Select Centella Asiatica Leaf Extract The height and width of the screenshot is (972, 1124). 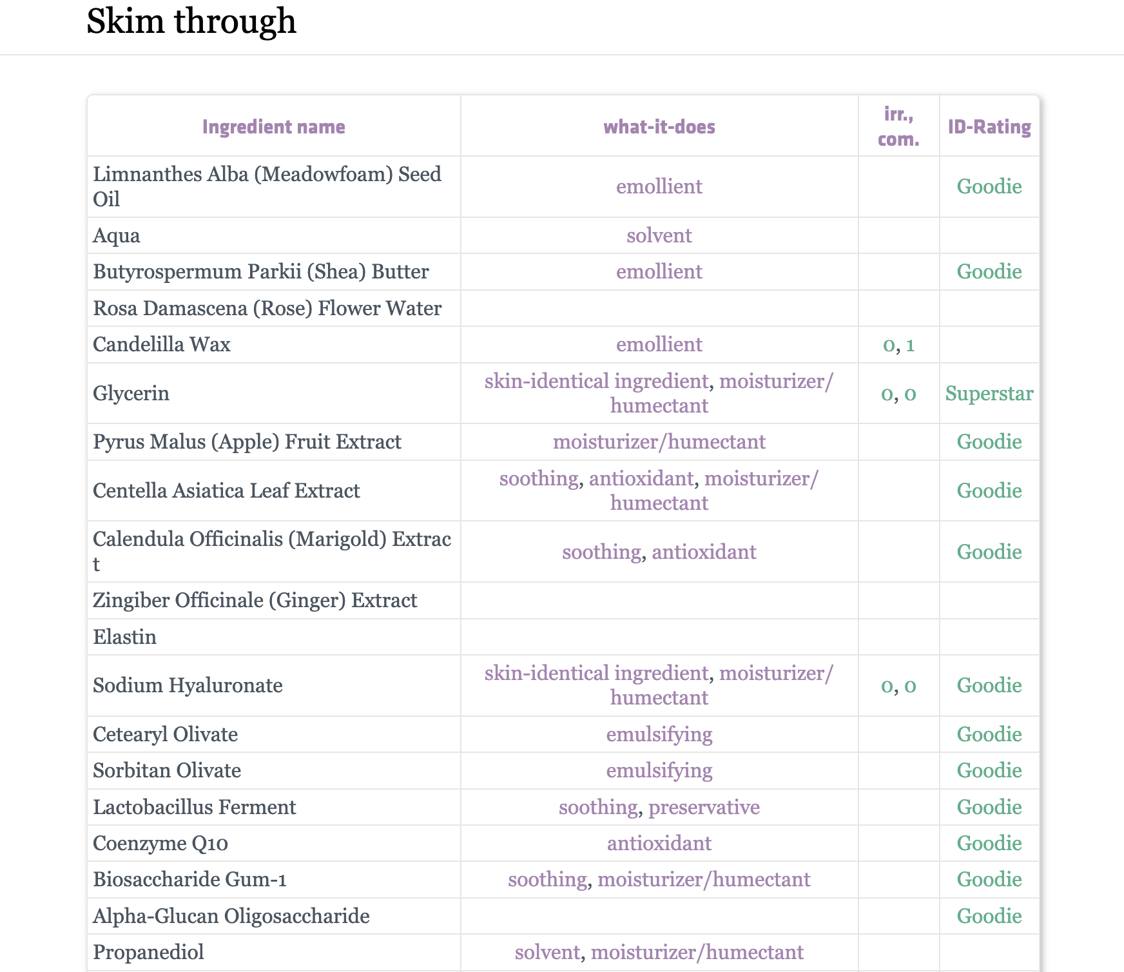[x=226, y=491]
